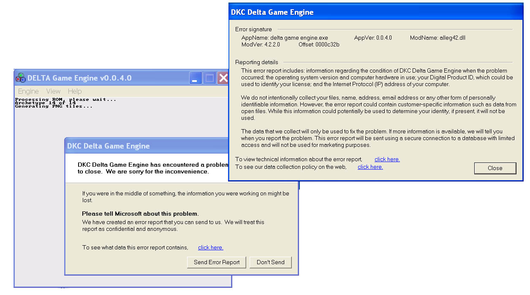Image resolution: width=530 pixels, height=295 pixels.
Task: Minimize the DELTA Game Engine window
Action: coord(196,78)
